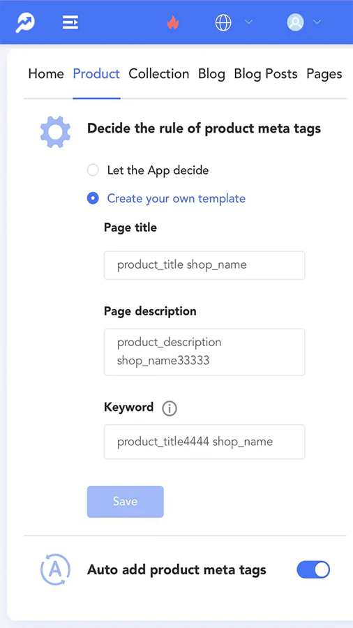
Task: Expand the chevron next to the globe
Action: [x=248, y=22]
